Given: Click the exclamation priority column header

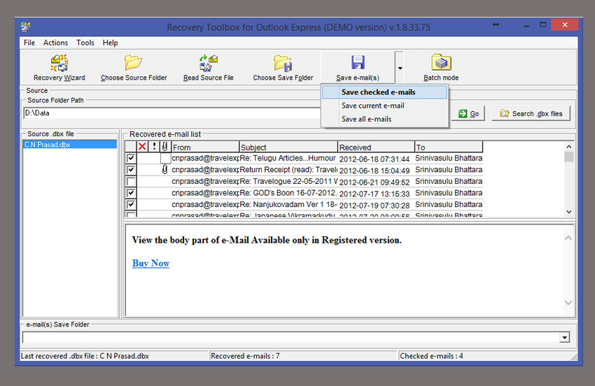Looking at the screenshot, I should pyautogui.click(x=154, y=147).
